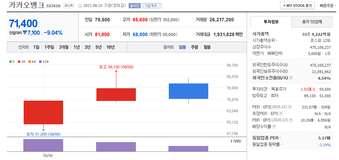The width and height of the screenshot is (339, 160).
Task: Click the 저가 value 68,000
Action: [140, 34]
